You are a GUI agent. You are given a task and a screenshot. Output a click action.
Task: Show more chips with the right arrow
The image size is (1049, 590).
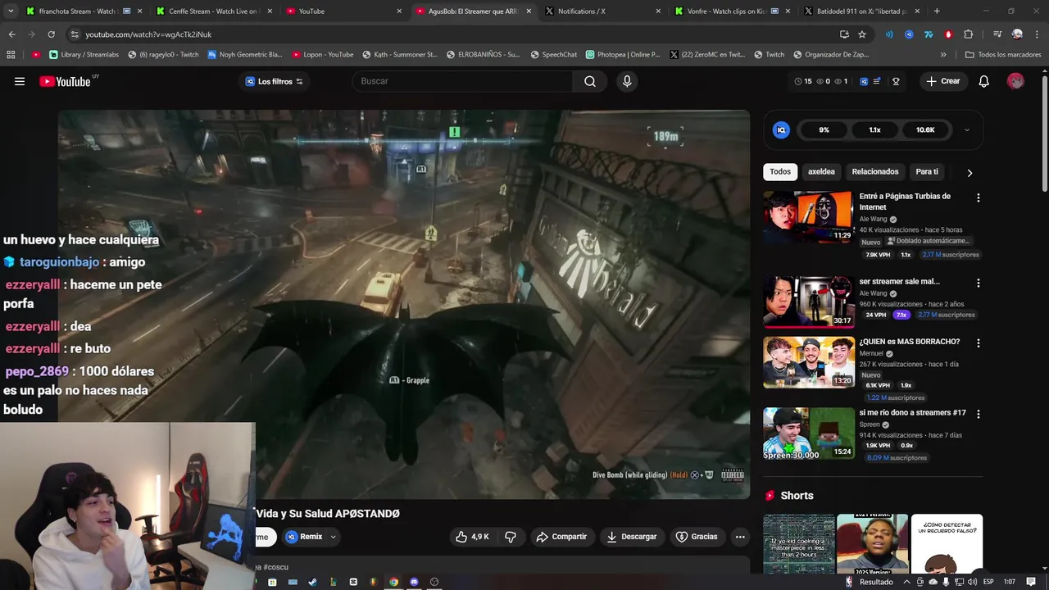pos(970,173)
